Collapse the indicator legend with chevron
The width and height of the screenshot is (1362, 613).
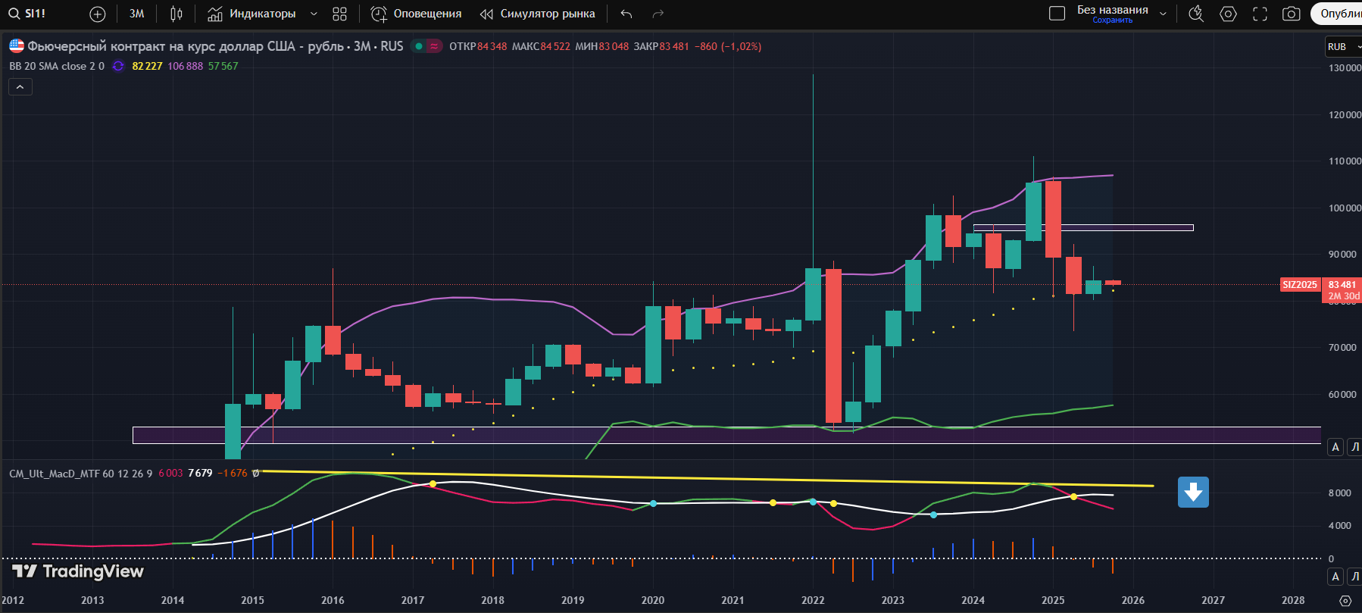[20, 87]
